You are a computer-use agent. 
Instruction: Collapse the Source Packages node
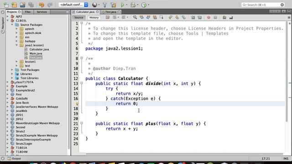pos(12,25)
